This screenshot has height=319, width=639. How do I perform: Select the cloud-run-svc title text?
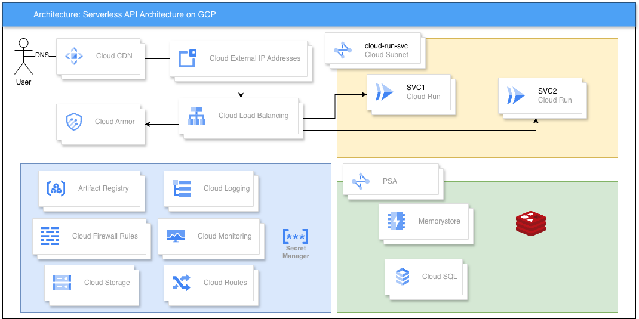(x=386, y=46)
